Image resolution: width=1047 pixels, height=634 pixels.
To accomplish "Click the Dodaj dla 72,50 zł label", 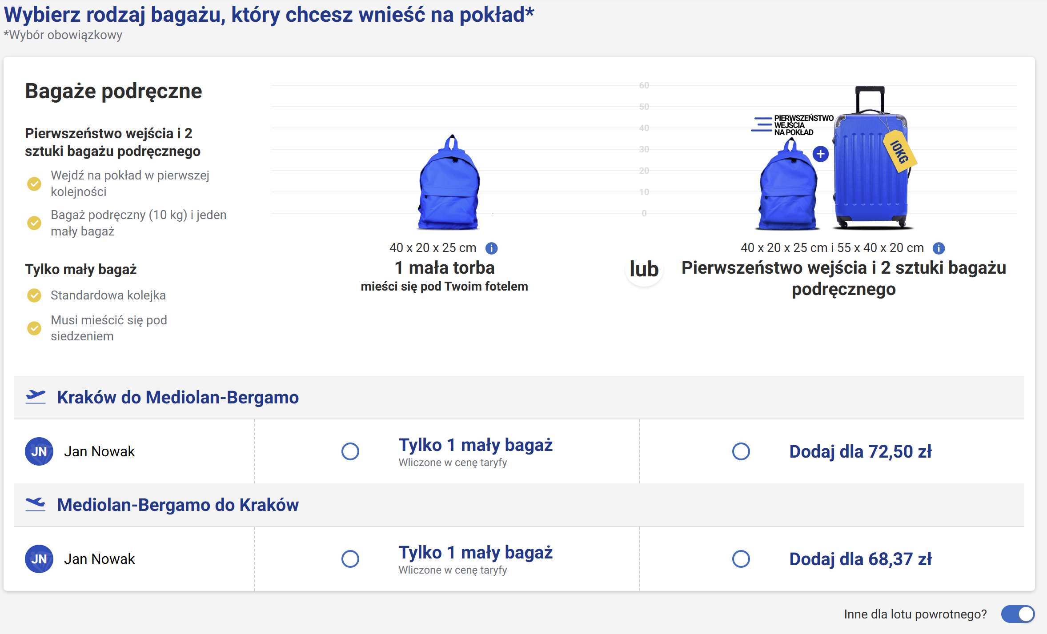I will (x=860, y=451).
